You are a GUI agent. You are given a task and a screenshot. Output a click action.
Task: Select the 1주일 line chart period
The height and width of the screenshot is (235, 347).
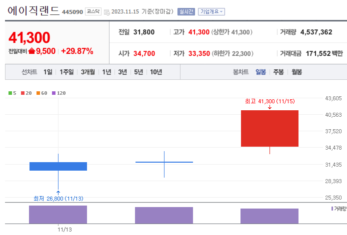[x=66, y=72]
